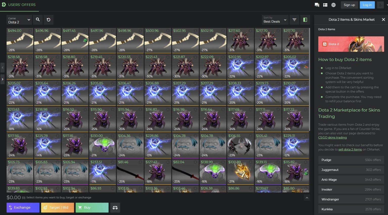
Task: Select the $202.95 item card
Action: click(240, 67)
